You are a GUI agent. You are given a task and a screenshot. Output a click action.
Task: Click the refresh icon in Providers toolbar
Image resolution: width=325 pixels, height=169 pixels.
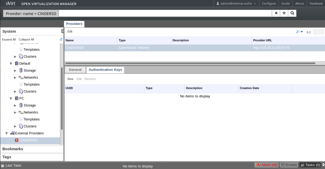tap(297, 32)
